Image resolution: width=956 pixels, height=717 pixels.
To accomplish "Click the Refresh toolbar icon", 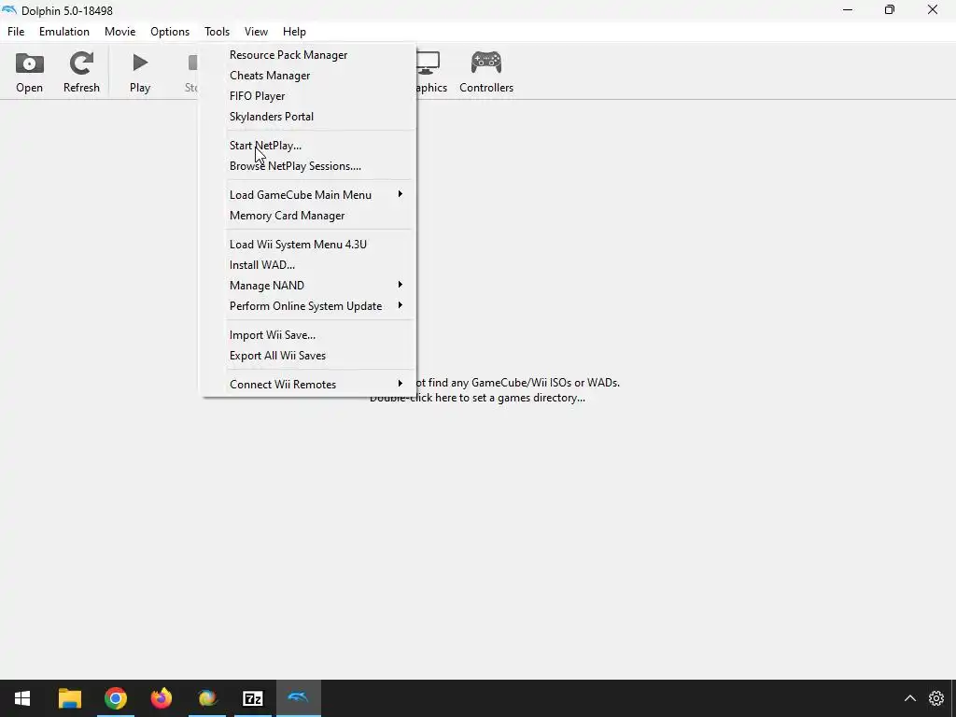I will [81, 63].
